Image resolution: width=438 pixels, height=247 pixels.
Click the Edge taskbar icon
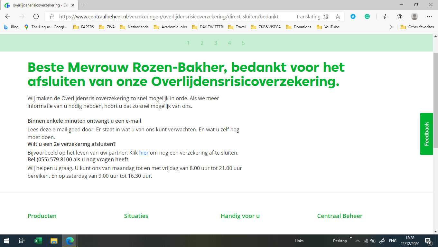pyautogui.click(x=70, y=241)
